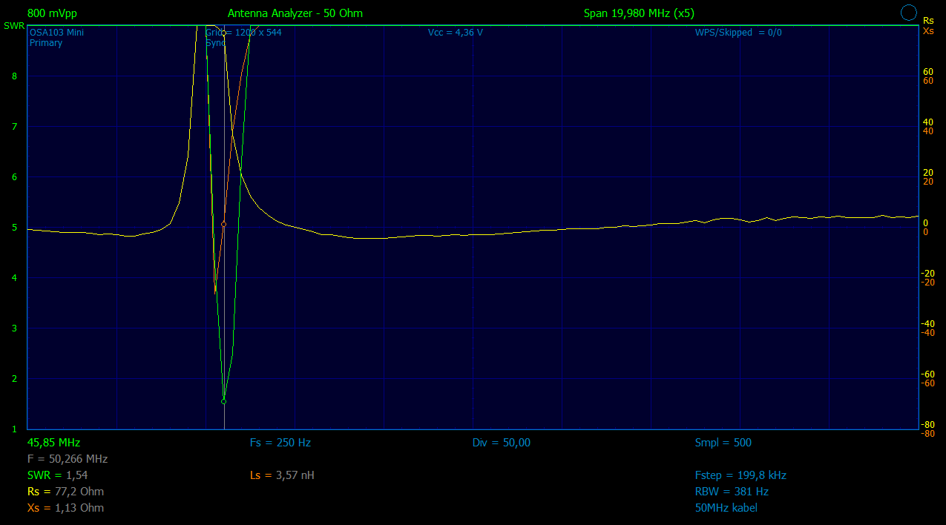Change the Smpl = 500 sample count

(723, 443)
